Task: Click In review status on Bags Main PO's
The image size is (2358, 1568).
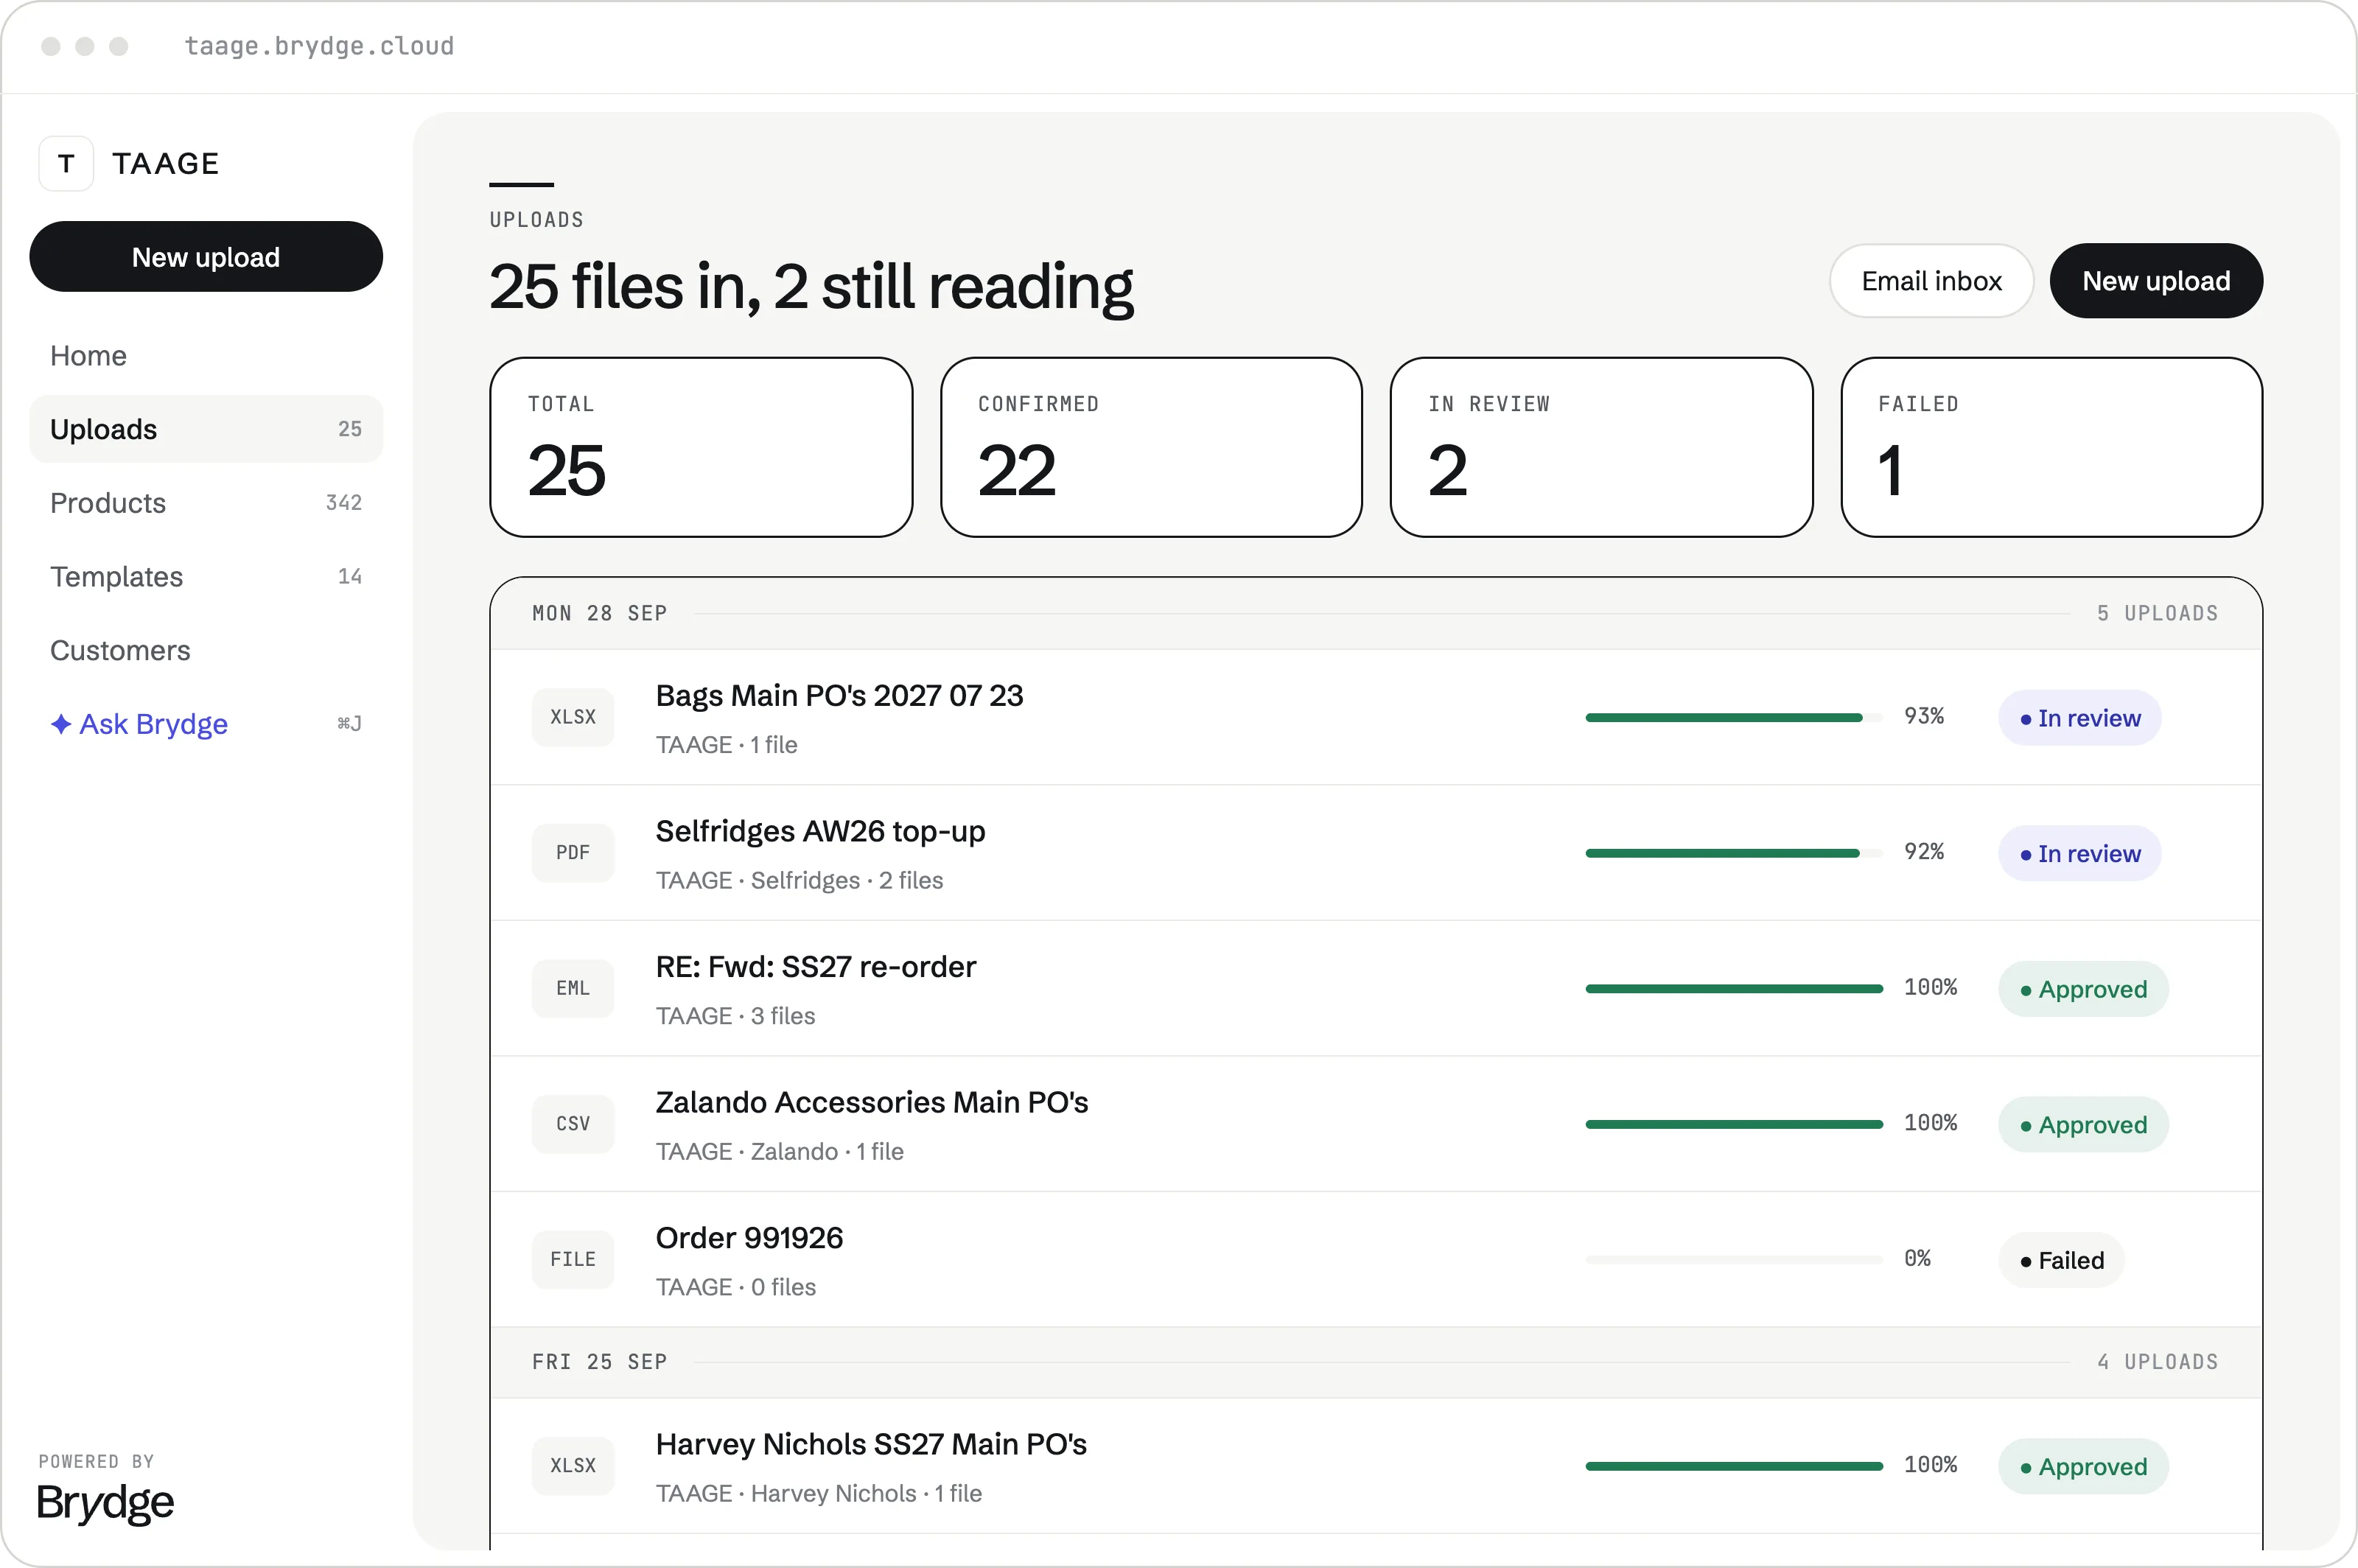Action: tap(2079, 718)
